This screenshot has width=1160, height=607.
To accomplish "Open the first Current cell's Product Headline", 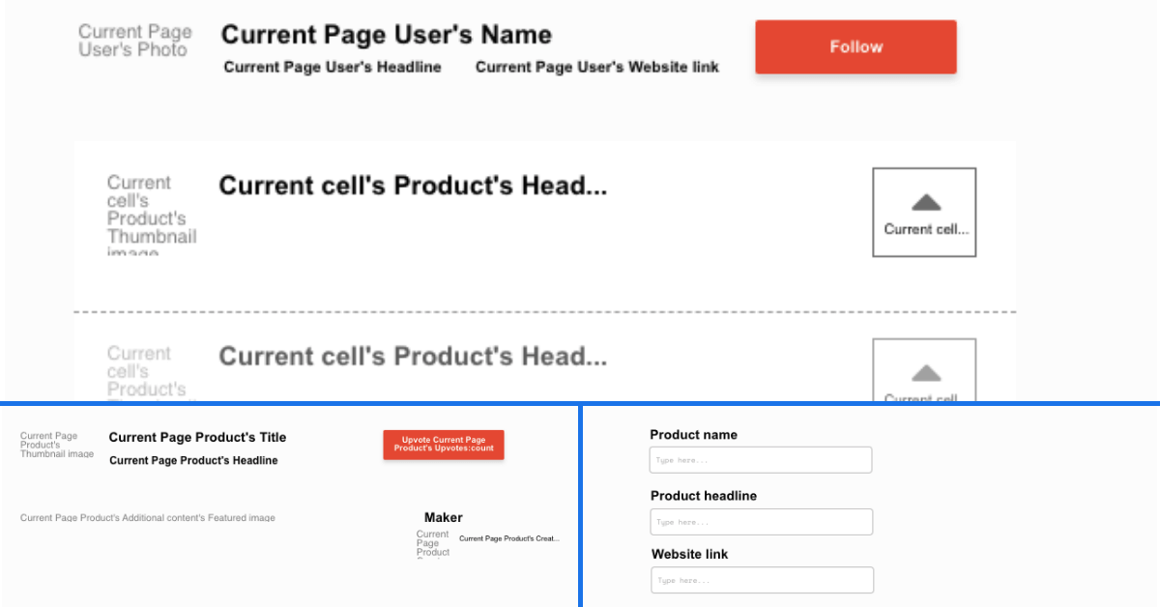I will point(413,186).
